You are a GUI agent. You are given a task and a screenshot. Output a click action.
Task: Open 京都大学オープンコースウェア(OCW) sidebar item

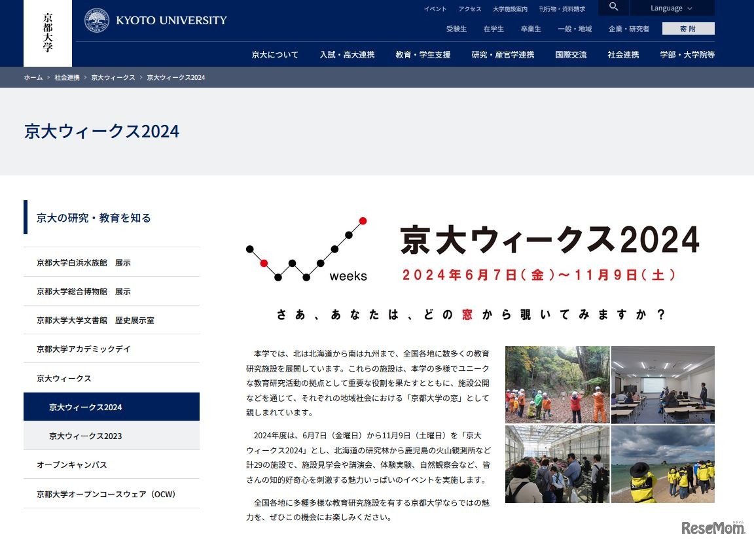pyautogui.click(x=111, y=494)
